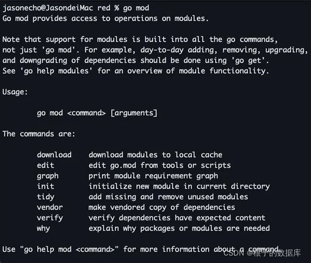Click 'The commands are:' heading
Viewport: 311px width, 263px height.
(x=39, y=133)
